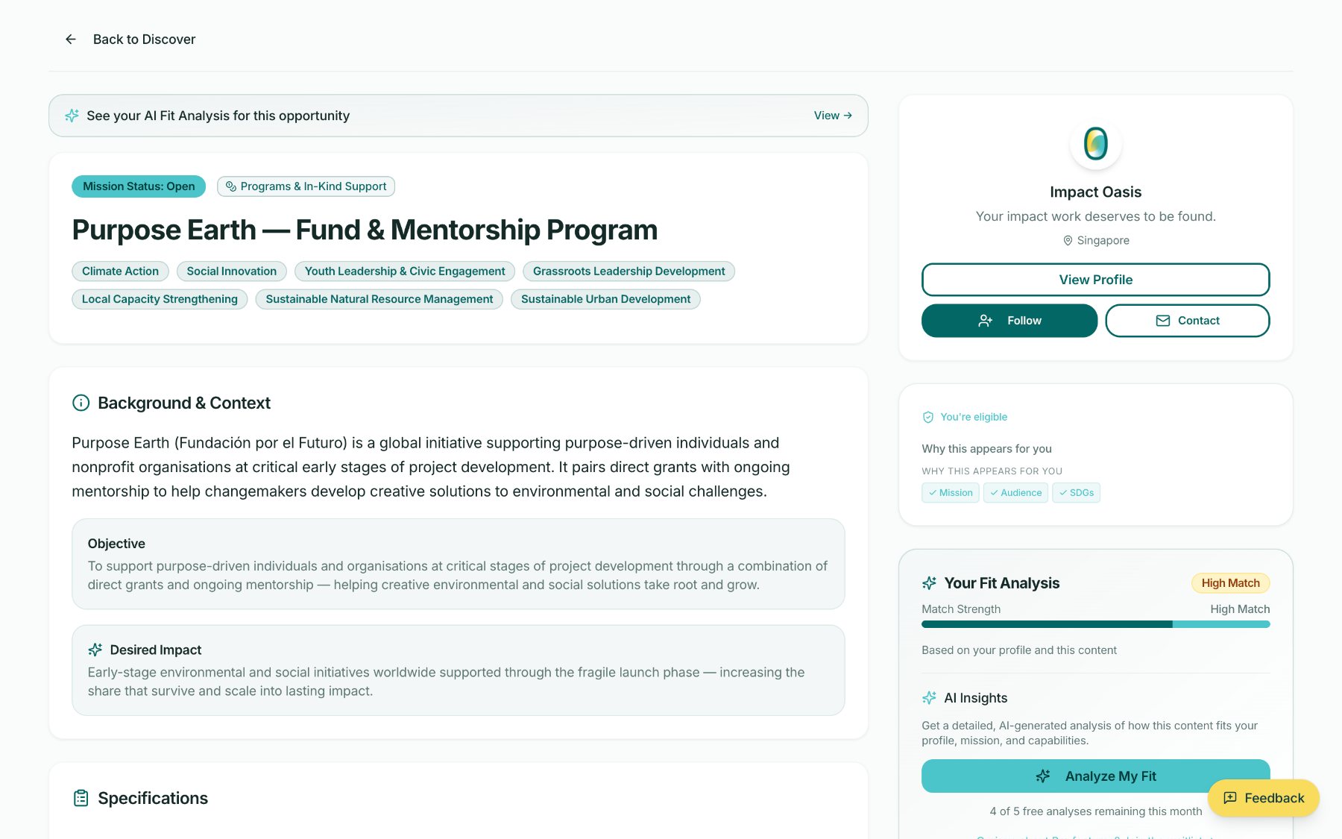
Task: Follow Impact Oasis
Action: coord(1009,321)
